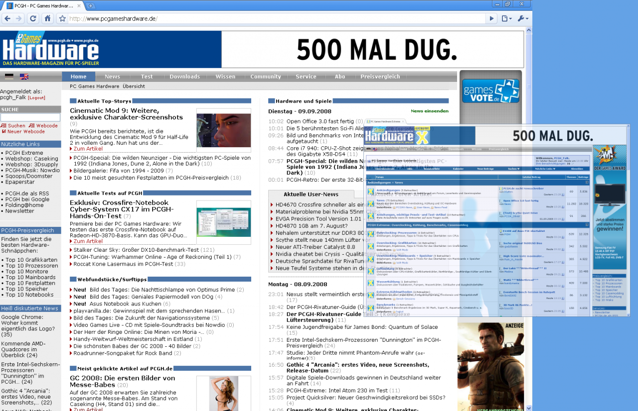Open Newsletter sidebar link

[x=20, y=211]
